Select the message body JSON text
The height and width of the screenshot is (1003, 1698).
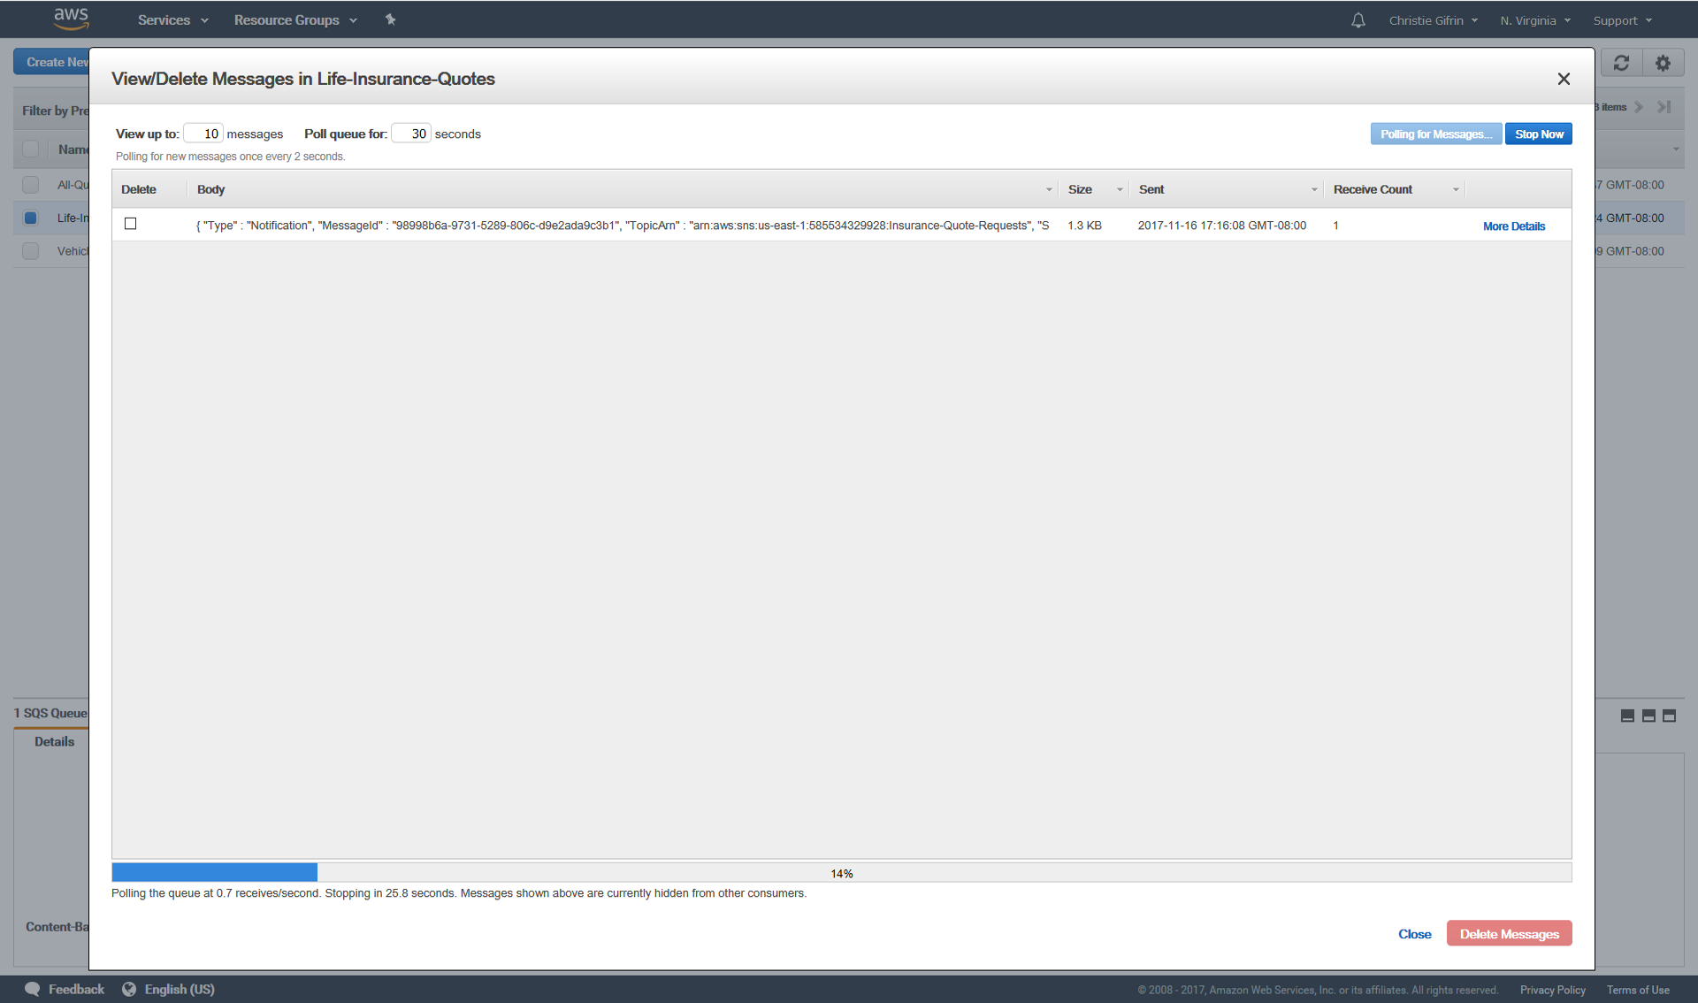click(x=623, y=226)
